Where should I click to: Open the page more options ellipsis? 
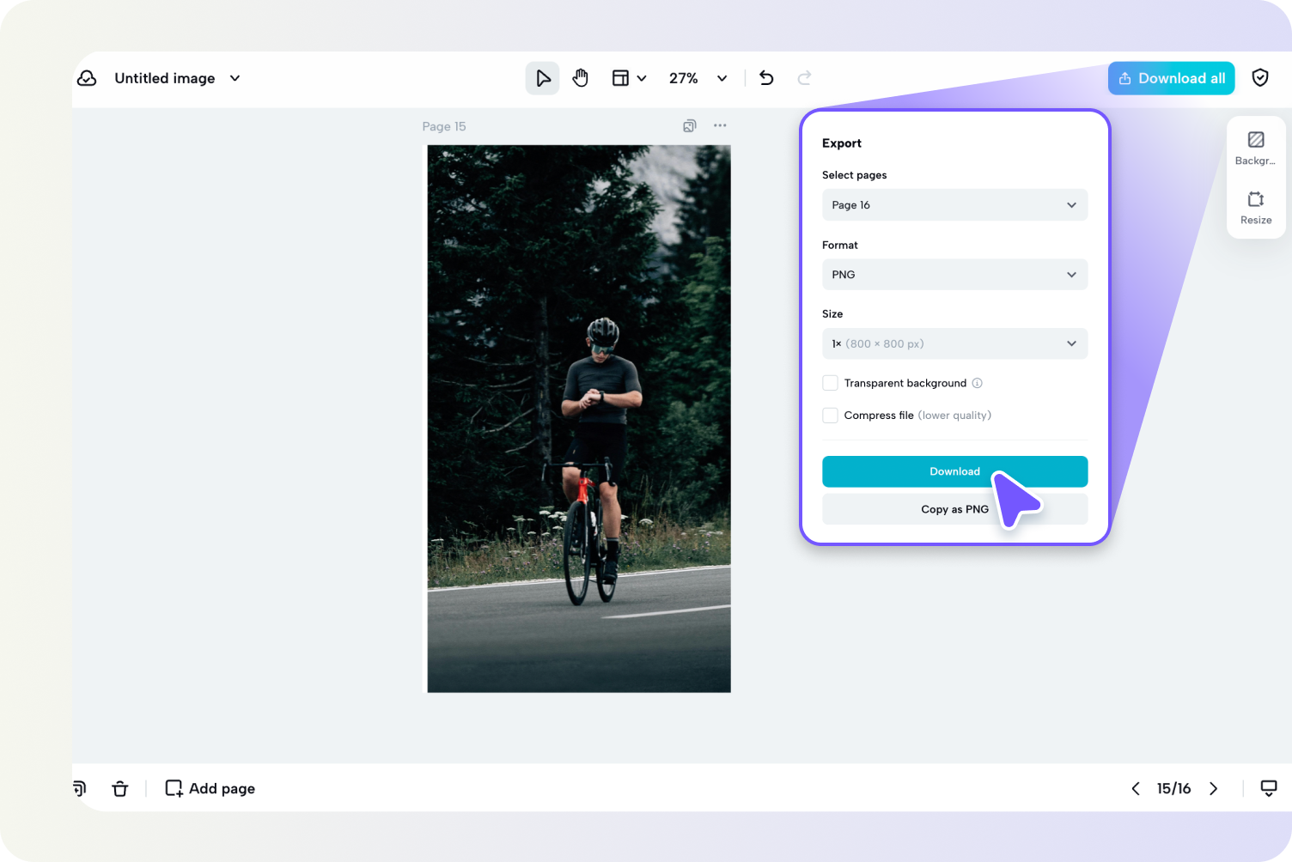coord(720,126)
